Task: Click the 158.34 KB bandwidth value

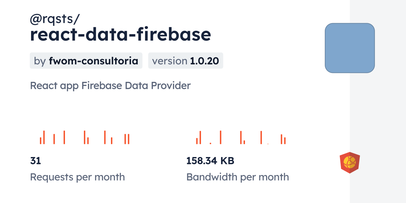Action: pos(210,161)
